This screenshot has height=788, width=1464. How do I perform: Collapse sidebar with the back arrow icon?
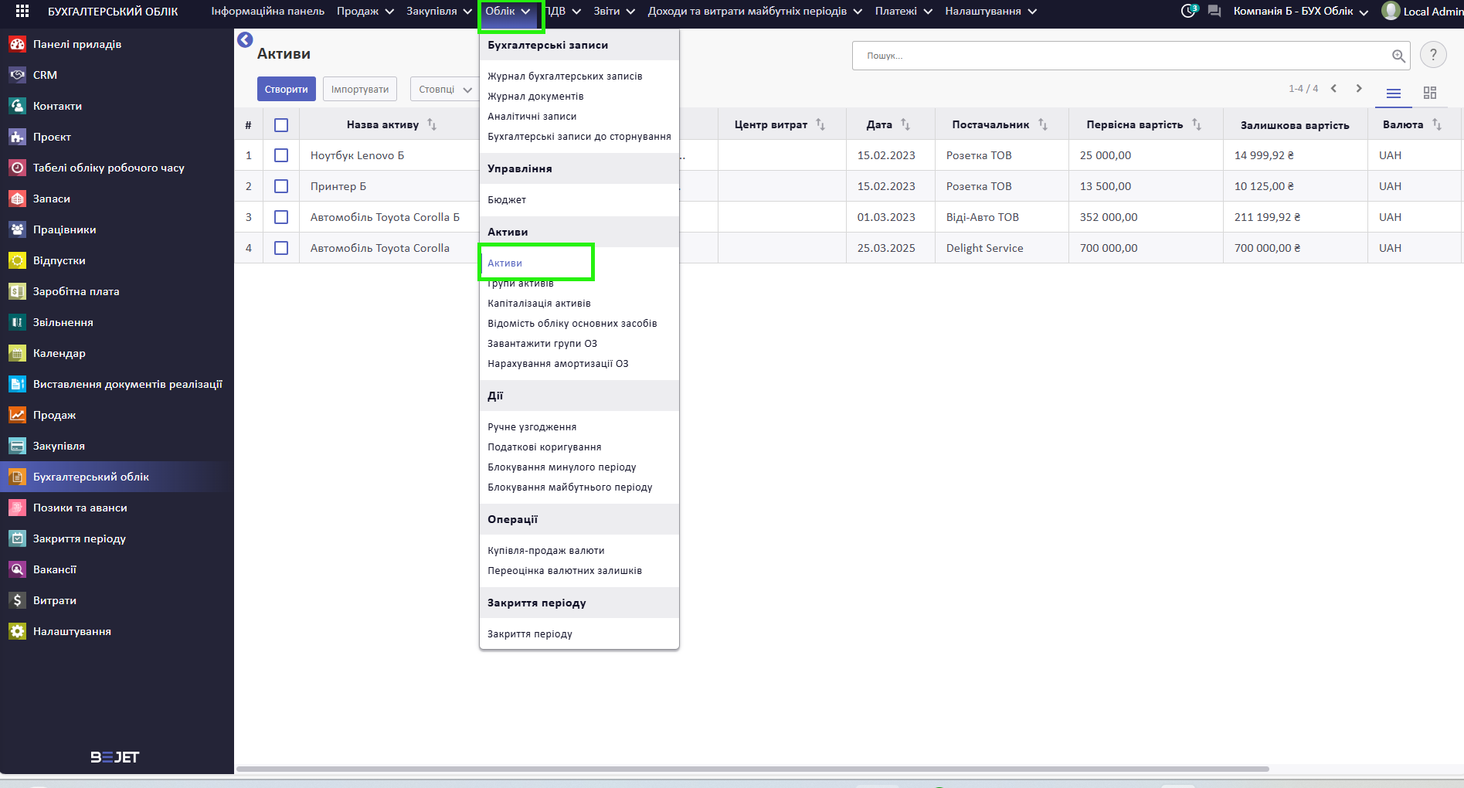point(245,40)
